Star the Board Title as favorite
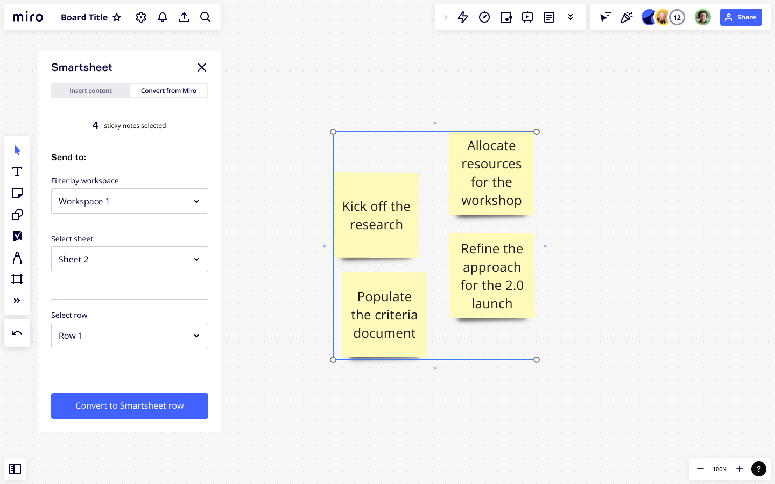The height and width of the screenshot is (484, 775). (117, 17)
